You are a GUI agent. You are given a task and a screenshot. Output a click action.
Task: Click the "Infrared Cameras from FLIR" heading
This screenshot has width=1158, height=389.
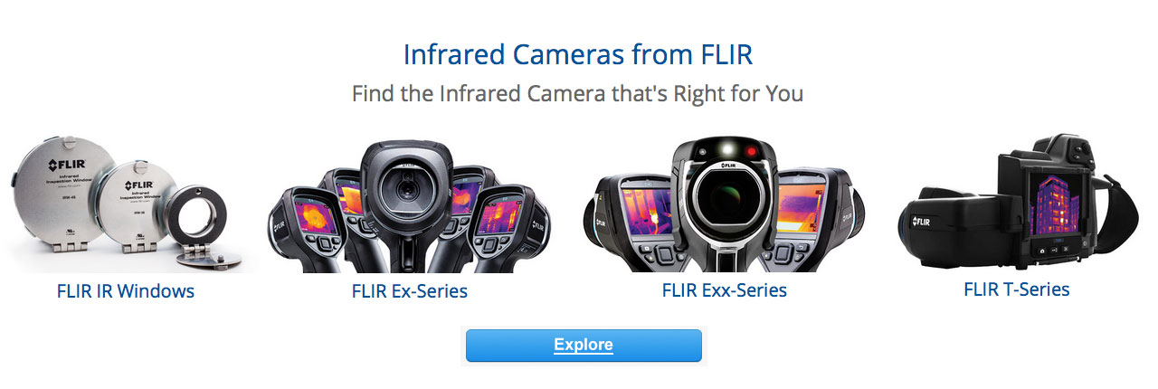[x=578, y=53]
